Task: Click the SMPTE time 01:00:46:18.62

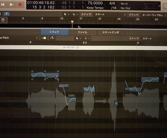Action: [41, 3]
